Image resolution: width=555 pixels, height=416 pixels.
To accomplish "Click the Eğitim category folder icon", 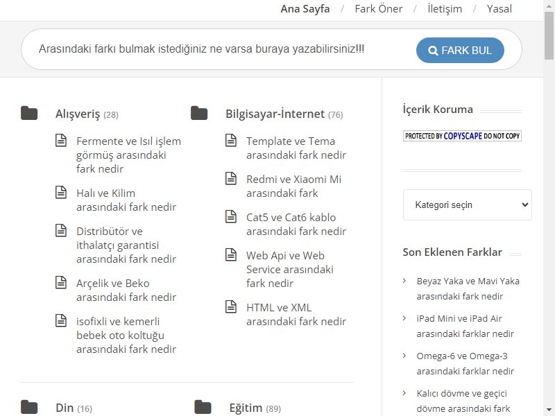I will click(203, 407).
